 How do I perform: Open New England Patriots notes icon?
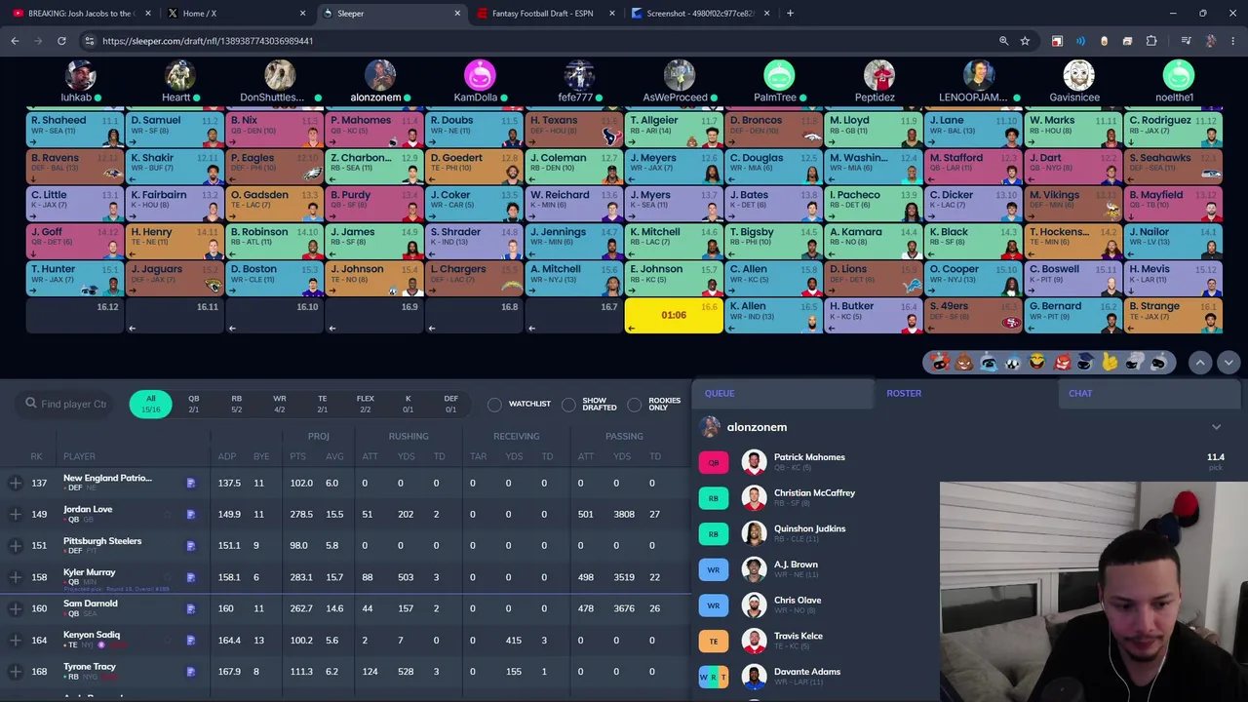tap(191, 483)
